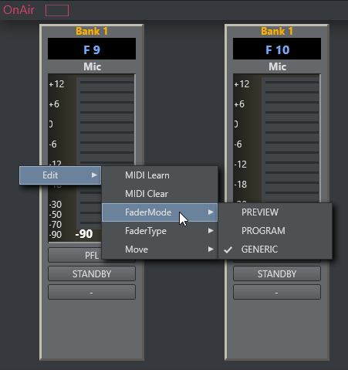348x370 pixels.
Task: Open the FaderType submenu
Action: click(160, 231)
